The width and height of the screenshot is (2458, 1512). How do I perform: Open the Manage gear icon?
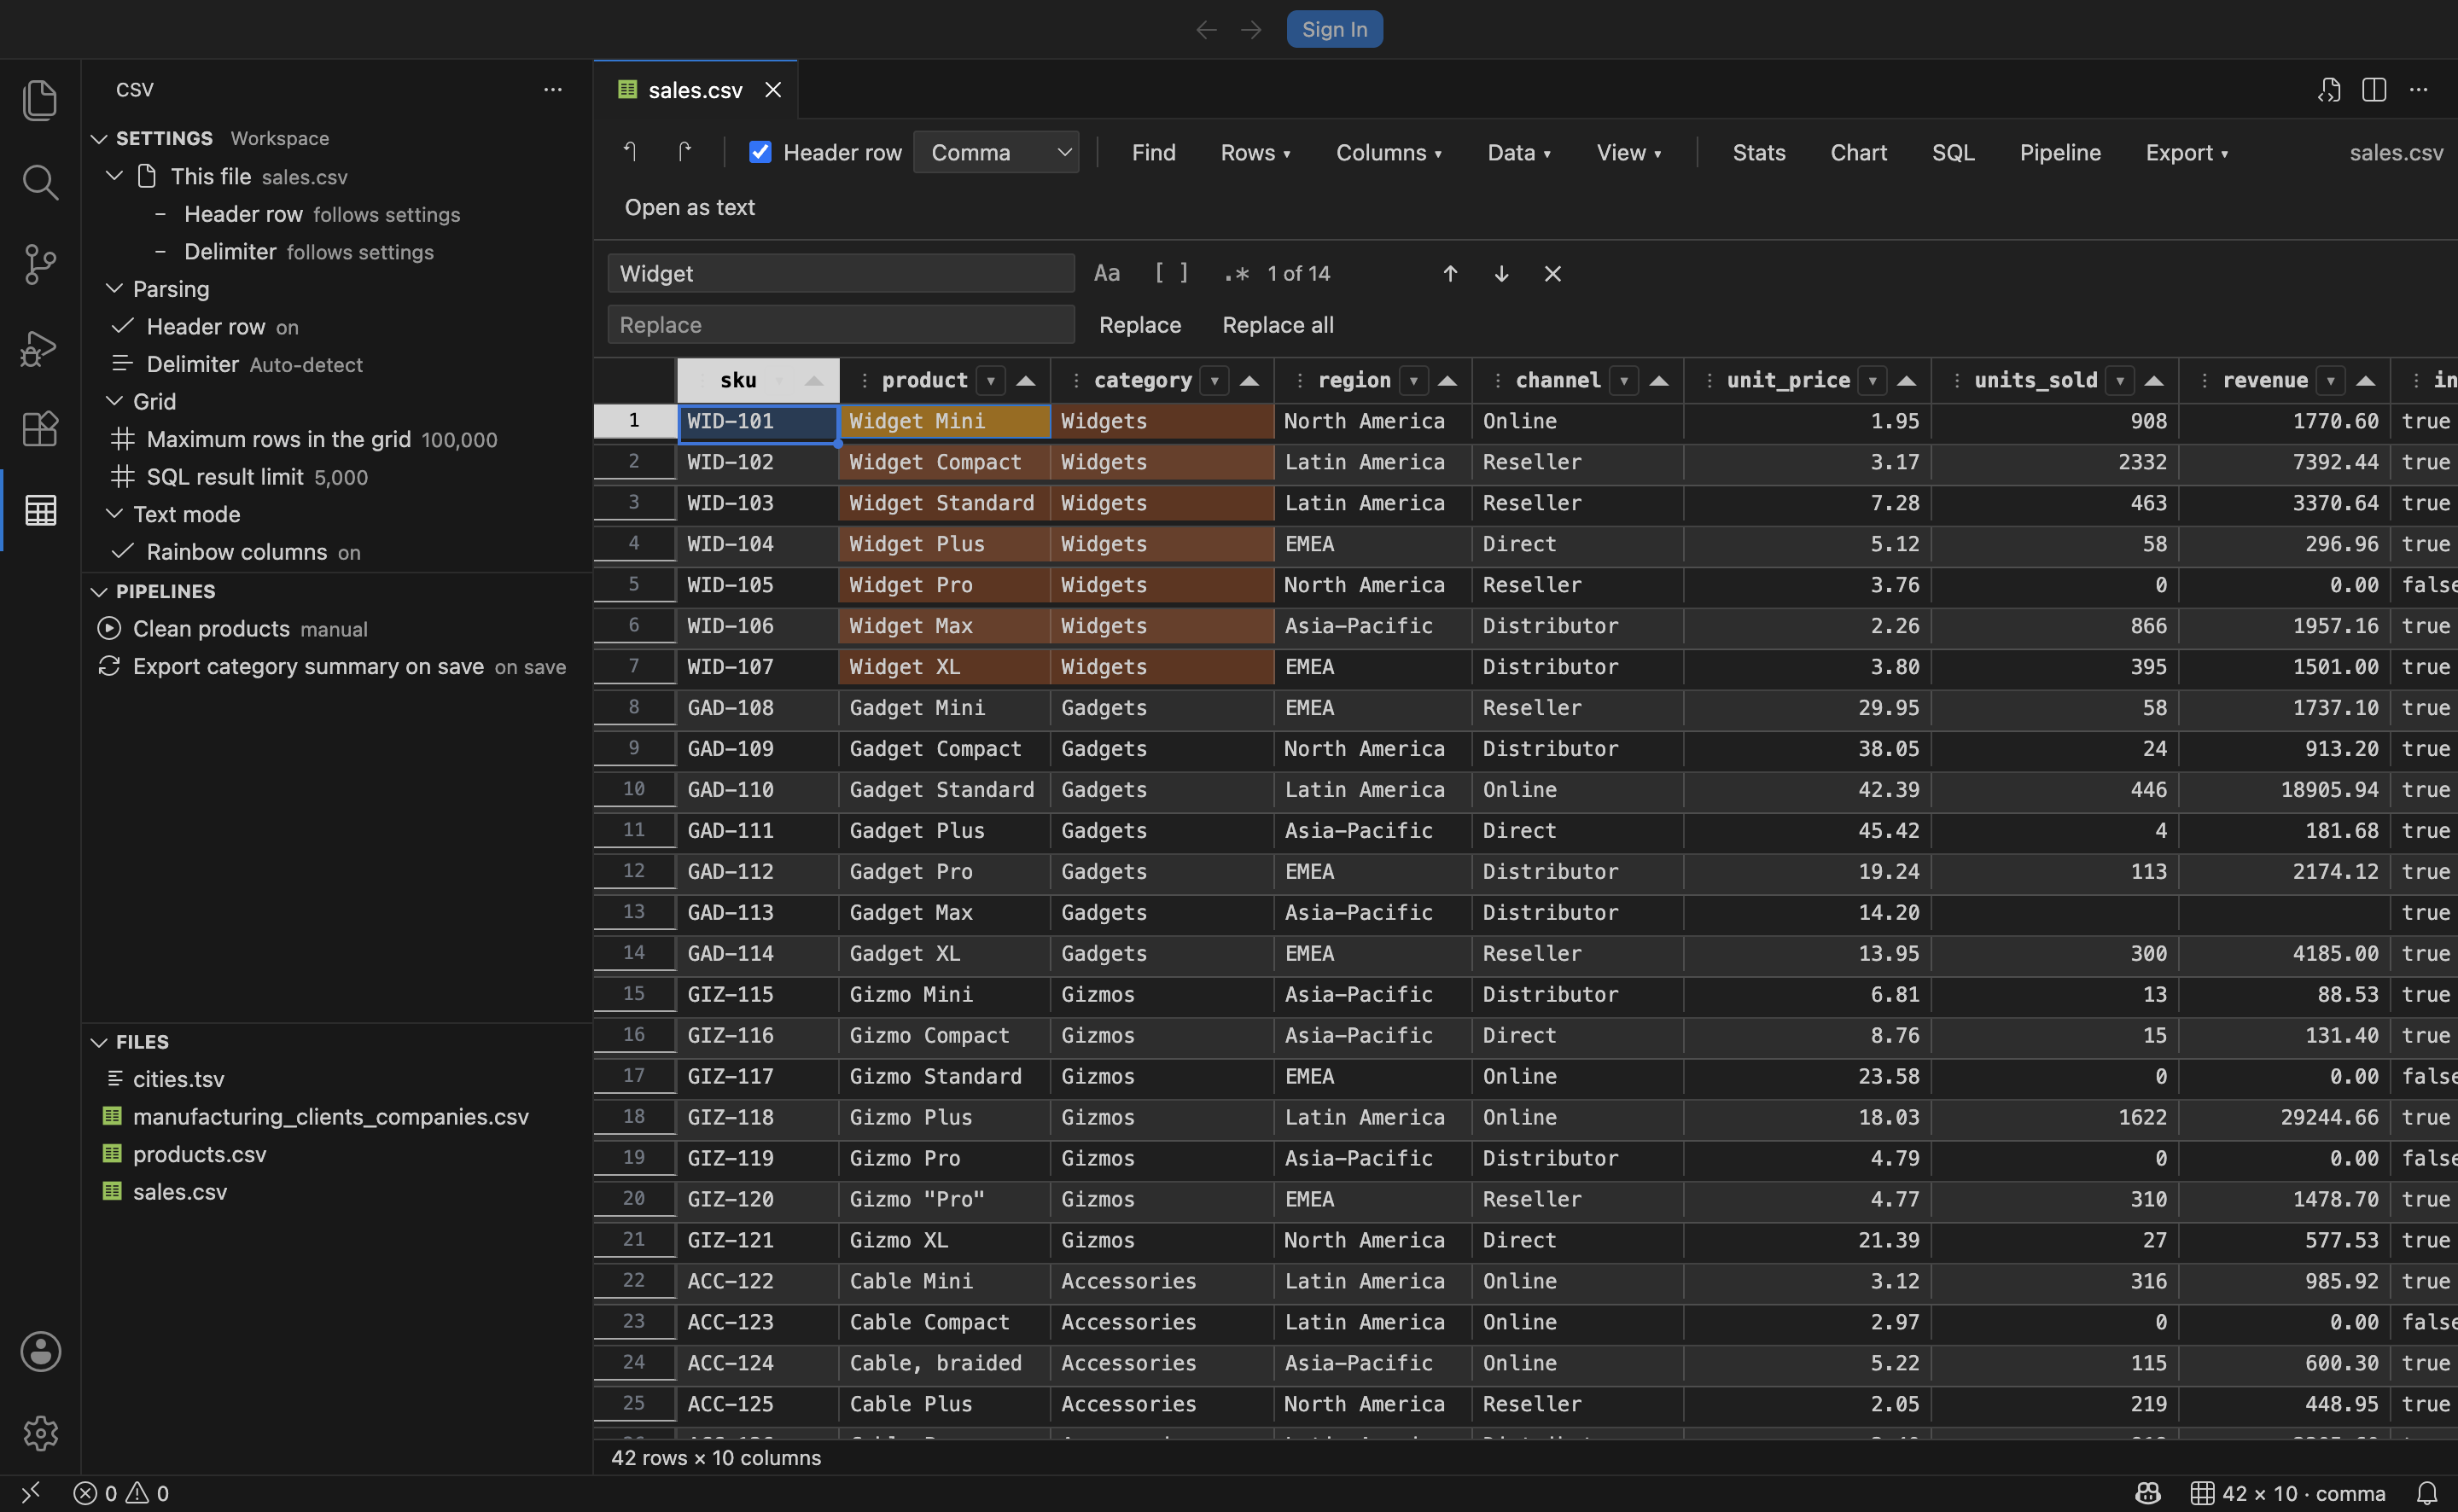(x=40, y=1433)
